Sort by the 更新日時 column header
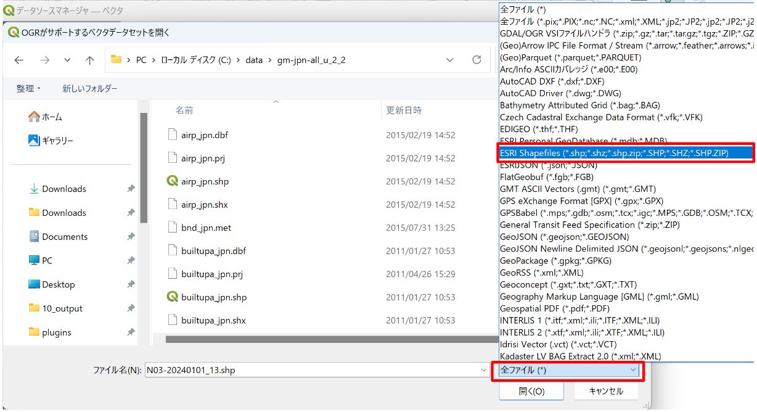Viewport: 757px width, 412px height. pyautogui.click(x=404, y=110)
